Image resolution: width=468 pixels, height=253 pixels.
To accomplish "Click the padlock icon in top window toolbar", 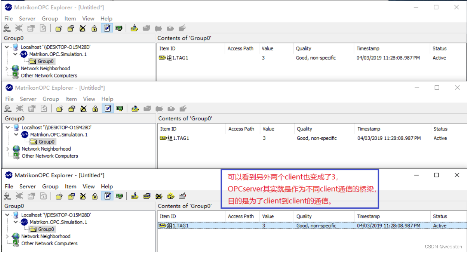I will coord(94,28).
